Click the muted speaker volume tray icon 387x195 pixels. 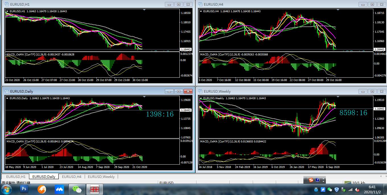(x=357, y=190)
